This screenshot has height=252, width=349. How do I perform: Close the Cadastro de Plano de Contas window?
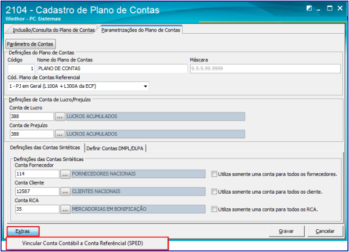(x=340, y=8)
